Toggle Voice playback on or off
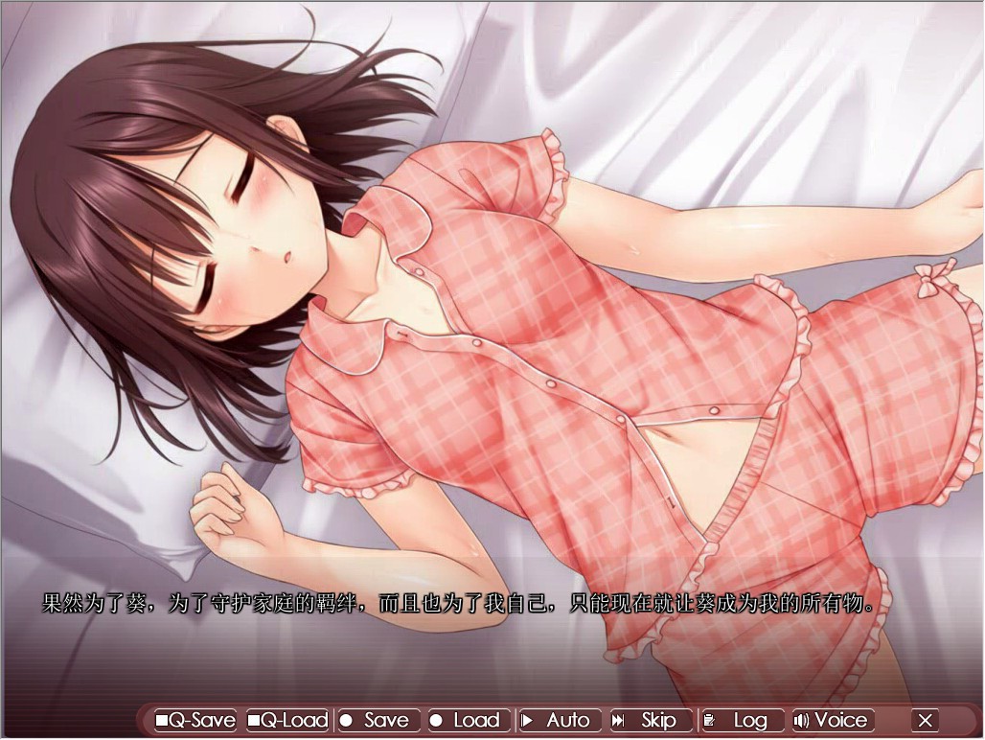The image size is (985, 740). pos(832,721)
